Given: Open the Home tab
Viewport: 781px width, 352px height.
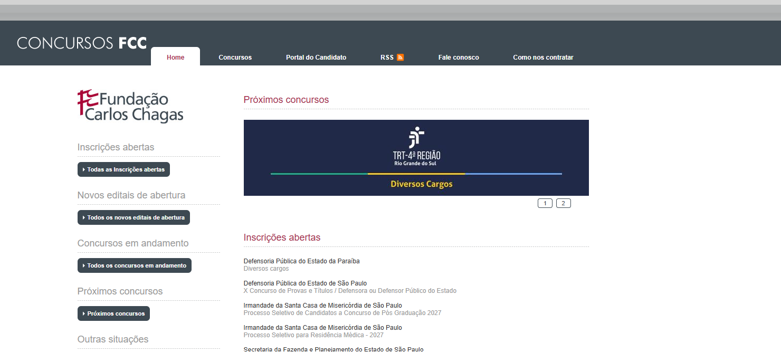Looking at the screenshot, I should coord(176,57).
